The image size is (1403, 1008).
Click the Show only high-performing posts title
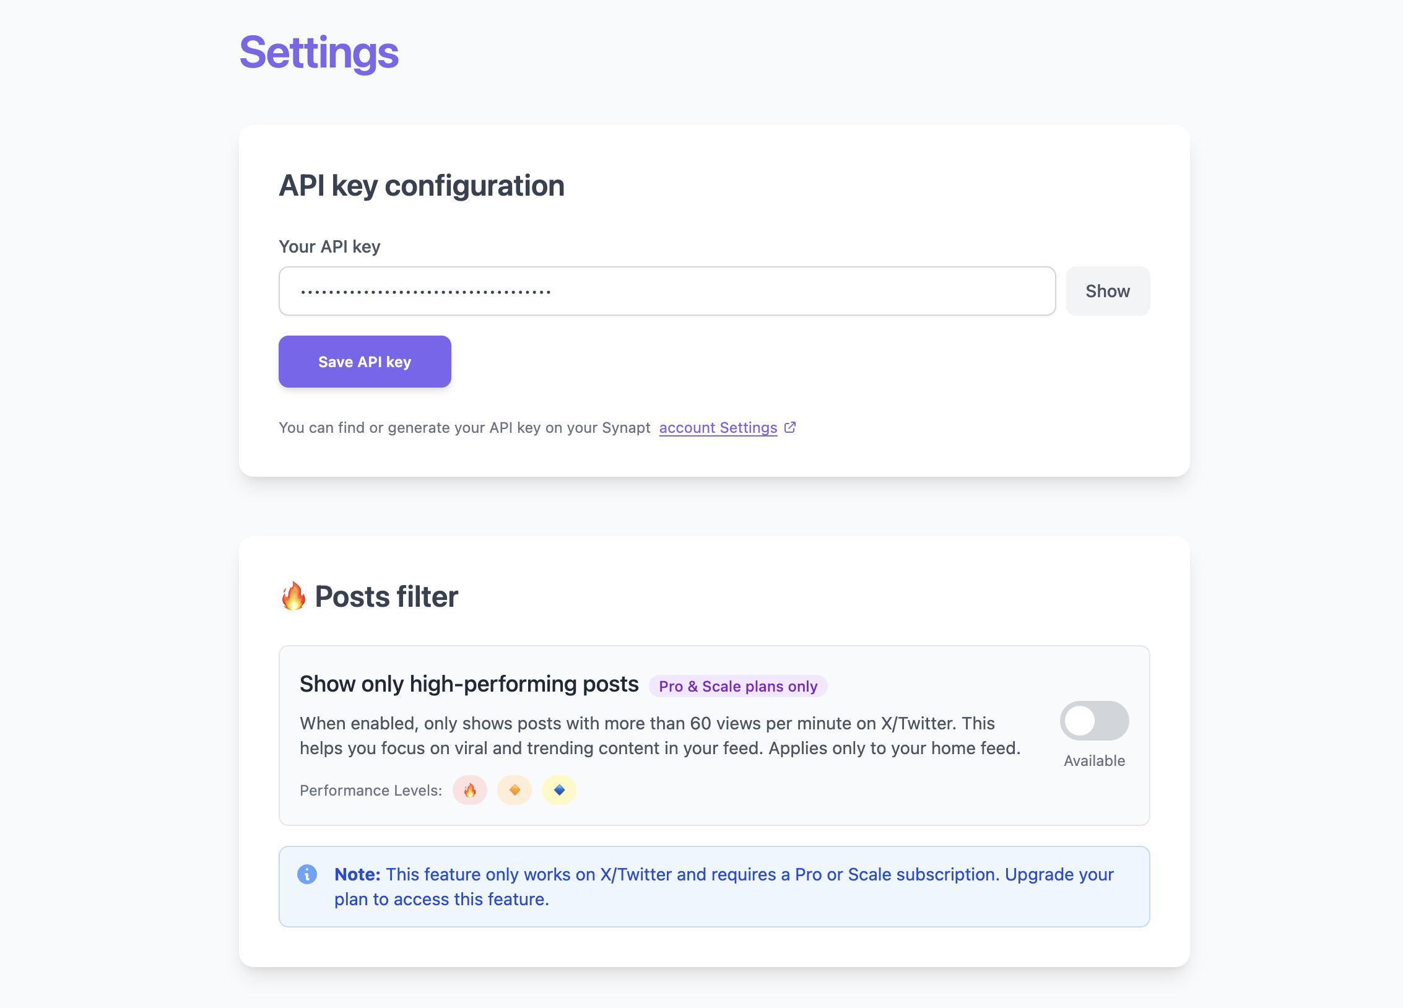(x=469, y=684)
